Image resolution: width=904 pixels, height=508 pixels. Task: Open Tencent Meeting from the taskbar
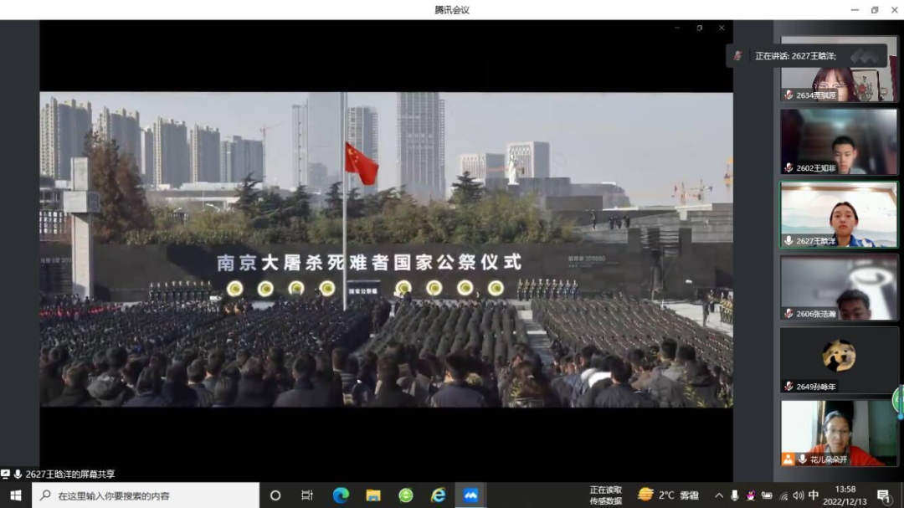[470, 495]
